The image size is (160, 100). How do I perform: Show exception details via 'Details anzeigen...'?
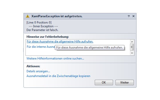38,71
